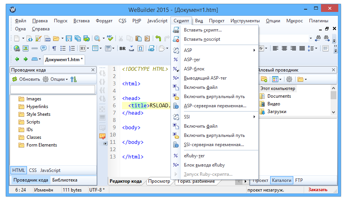Go back with the green left arrow
The height and width of the screenshot is (205, 346).
pyautogui.click(x=17, y=59)
